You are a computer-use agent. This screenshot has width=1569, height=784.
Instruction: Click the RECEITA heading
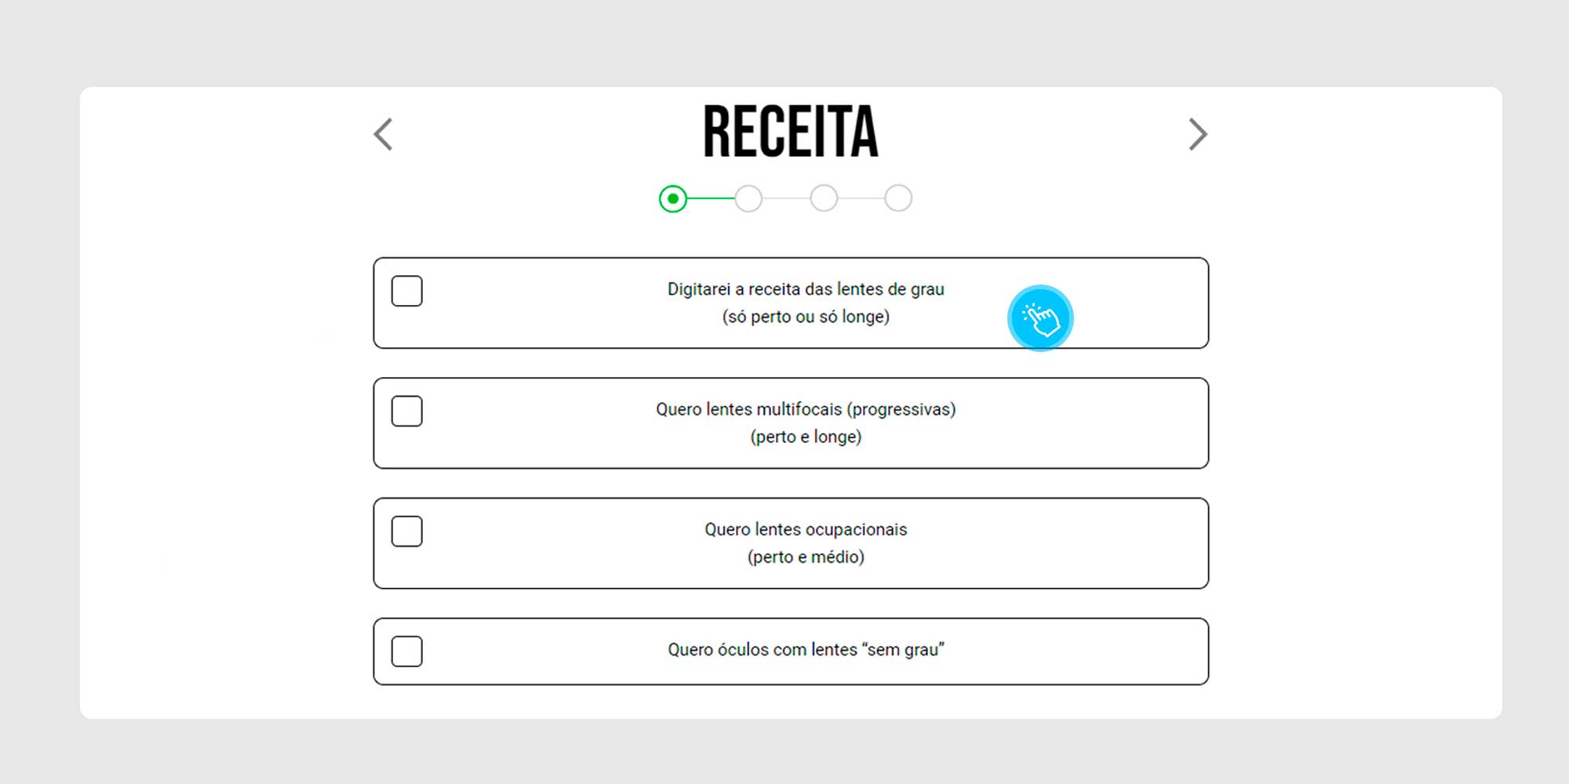tap(791, 132)
